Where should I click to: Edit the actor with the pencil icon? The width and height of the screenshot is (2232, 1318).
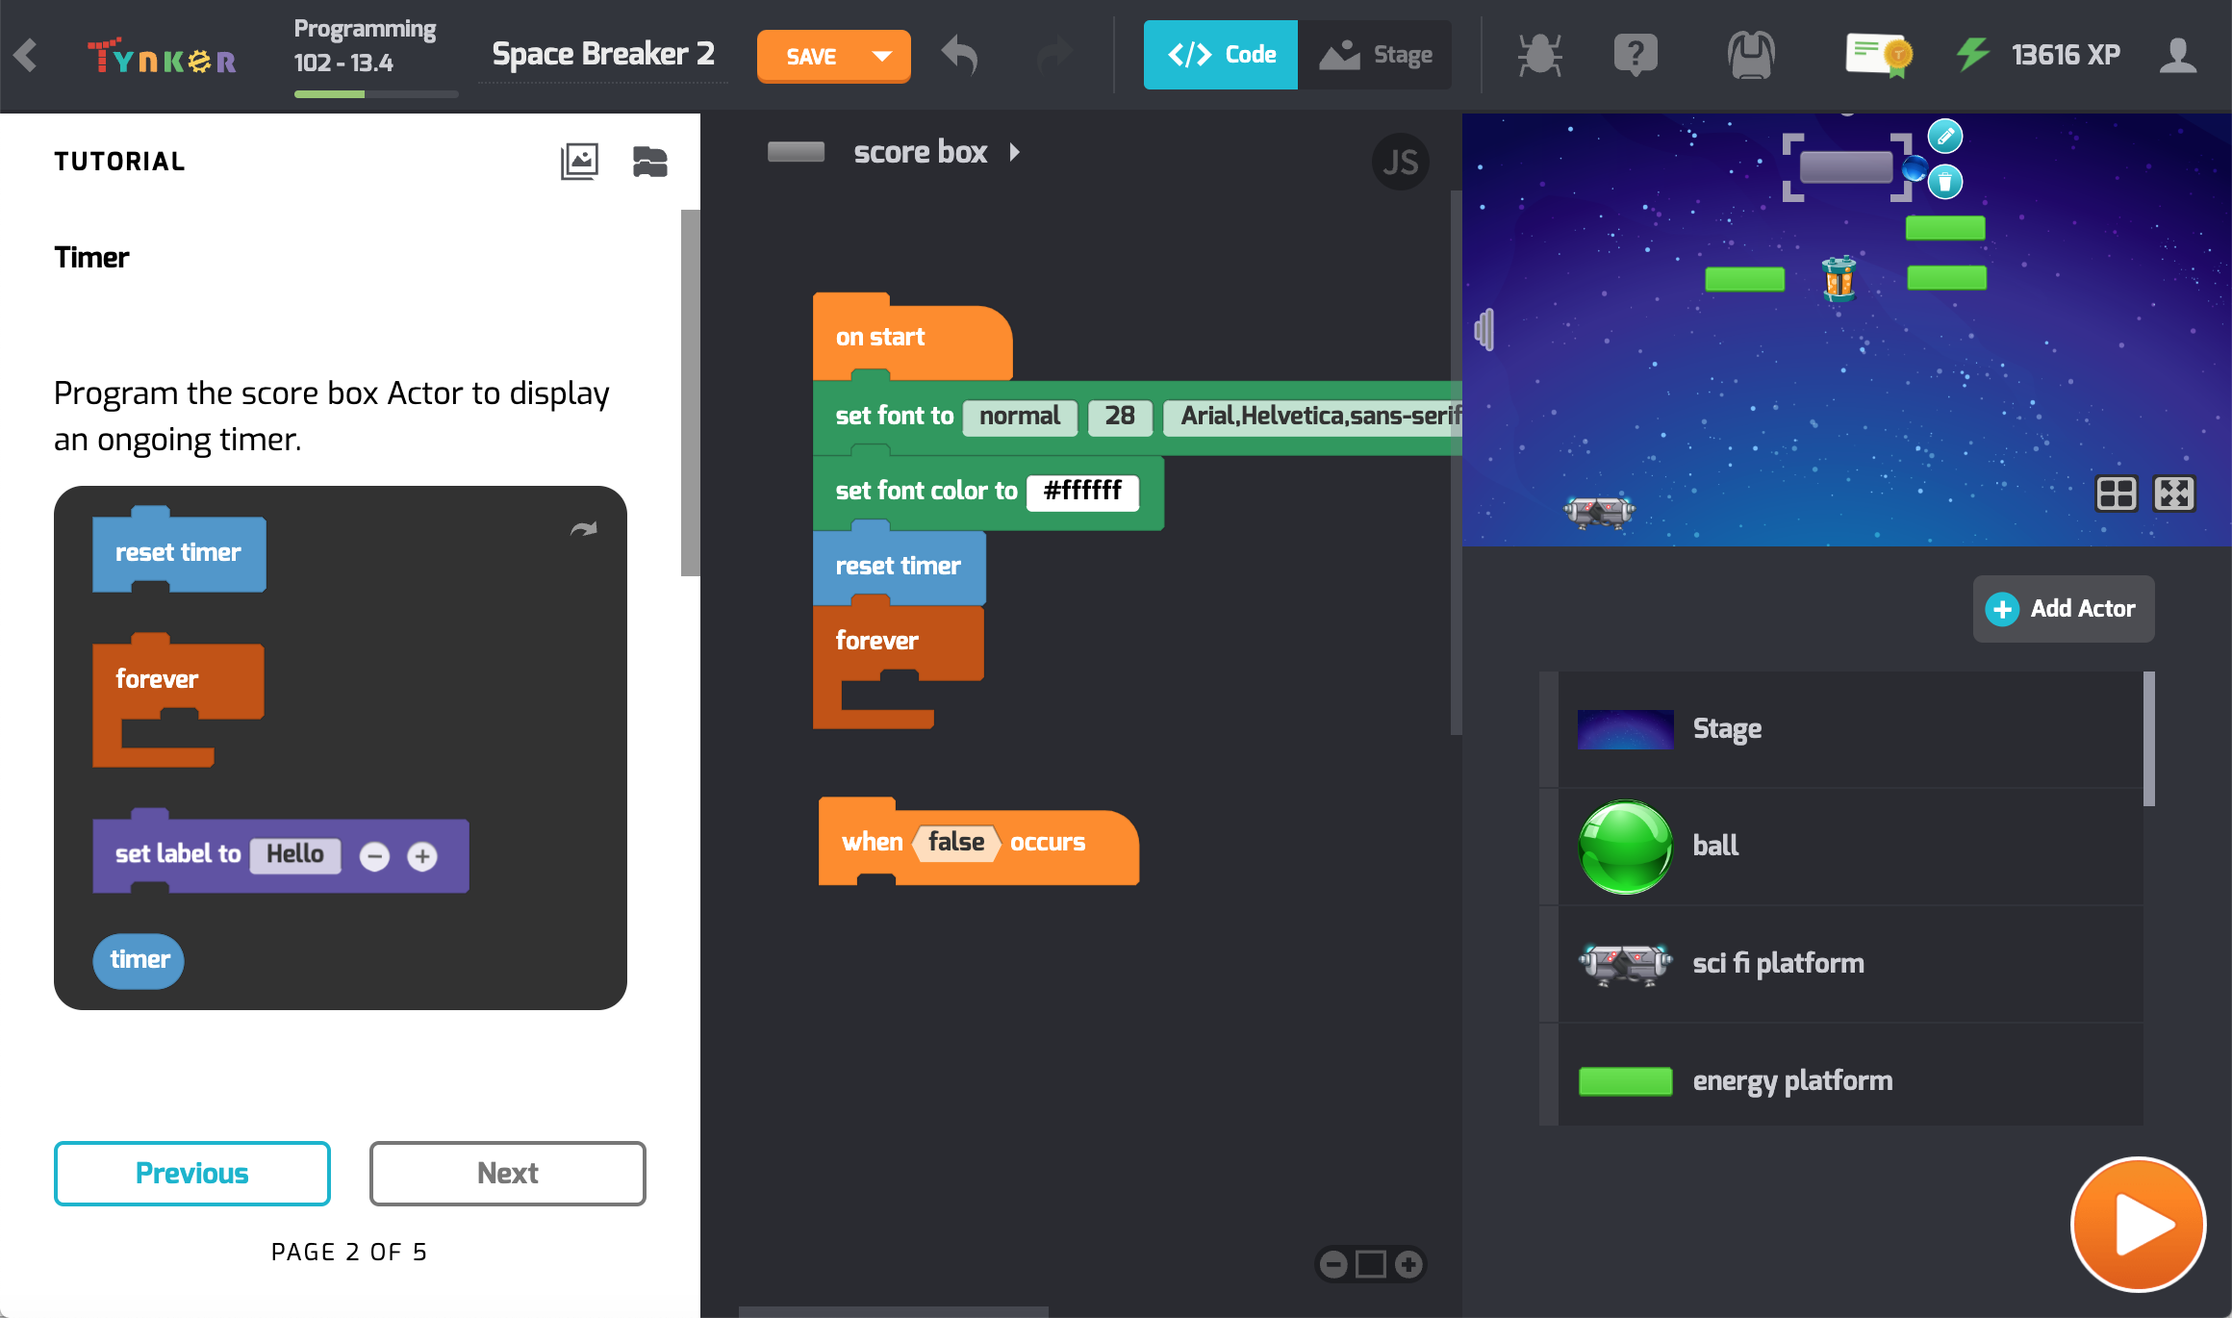[x=1945, y=137]
